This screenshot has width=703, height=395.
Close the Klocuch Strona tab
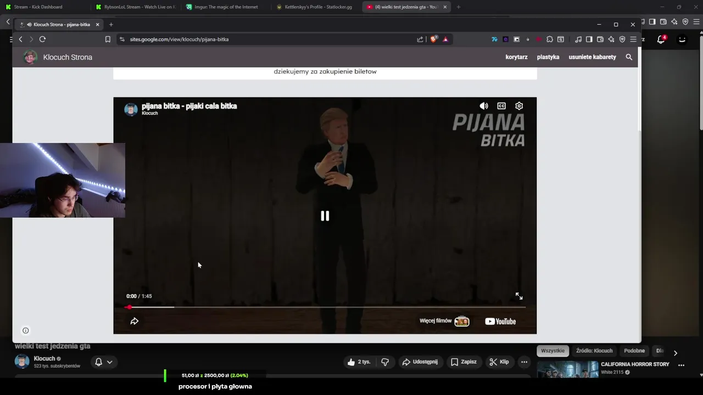pyautogui.click(x=98, y=24)
